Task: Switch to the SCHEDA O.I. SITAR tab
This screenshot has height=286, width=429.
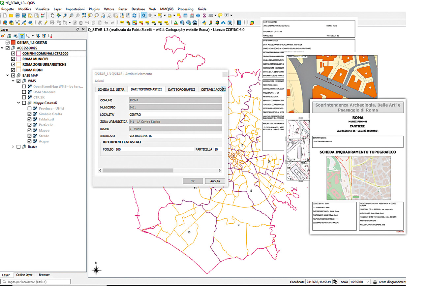Action: [x=111, y=89]
